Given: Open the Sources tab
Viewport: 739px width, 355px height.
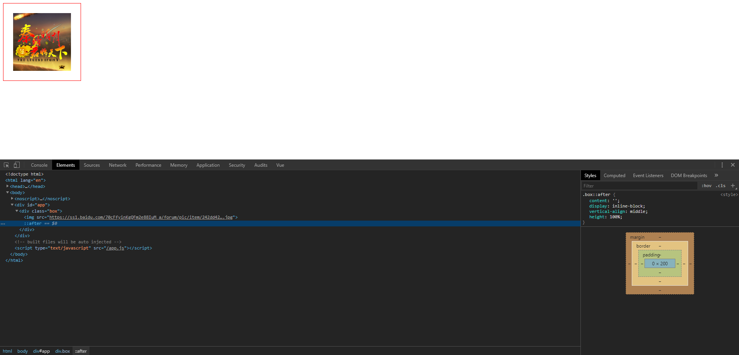Looking at the screenshot, I should click(92, 165).
